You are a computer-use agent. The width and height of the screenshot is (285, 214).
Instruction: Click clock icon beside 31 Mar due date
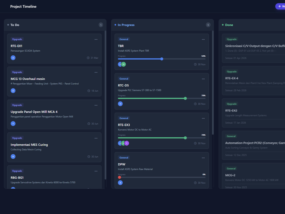88,58
